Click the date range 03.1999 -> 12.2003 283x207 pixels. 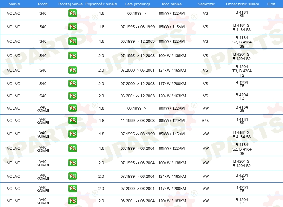(138, 41)
